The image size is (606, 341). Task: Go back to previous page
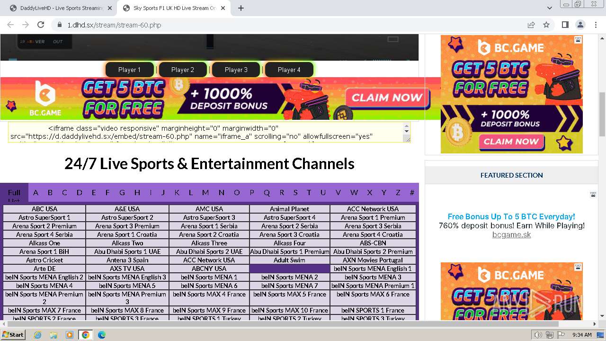pyautogui.click(x=10, y=25)
